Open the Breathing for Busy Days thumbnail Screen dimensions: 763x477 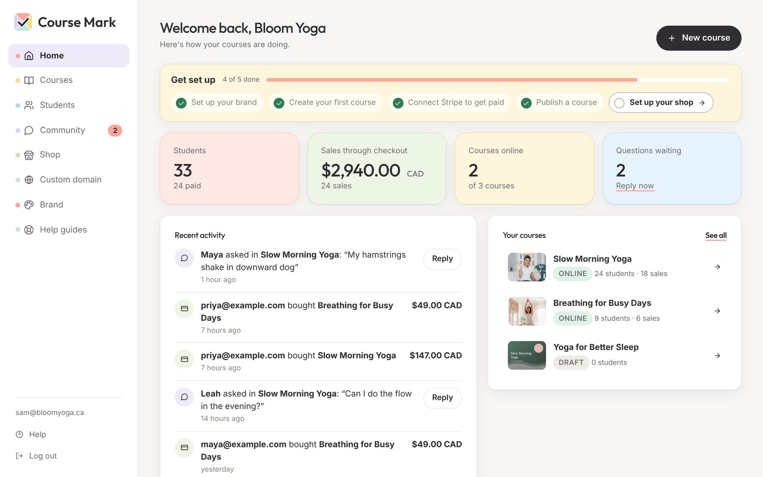(527, 311)
